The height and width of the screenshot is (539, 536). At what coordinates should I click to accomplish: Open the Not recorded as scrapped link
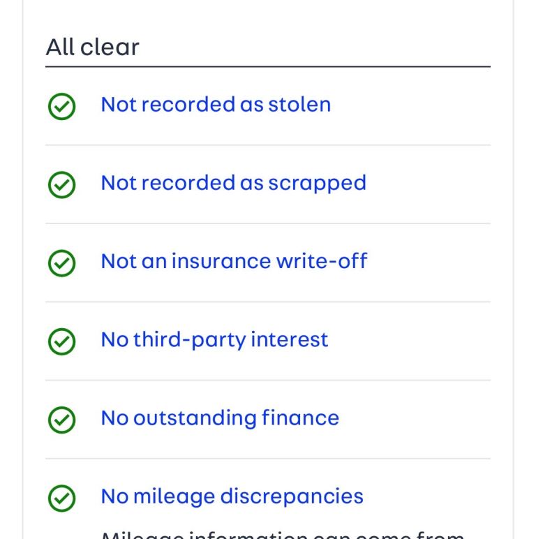pos(234,184)
